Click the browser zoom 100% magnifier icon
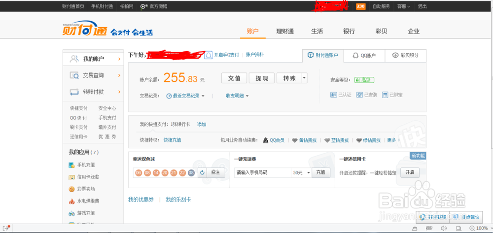Screen dimensions: 493x233 tap(472, 228)
